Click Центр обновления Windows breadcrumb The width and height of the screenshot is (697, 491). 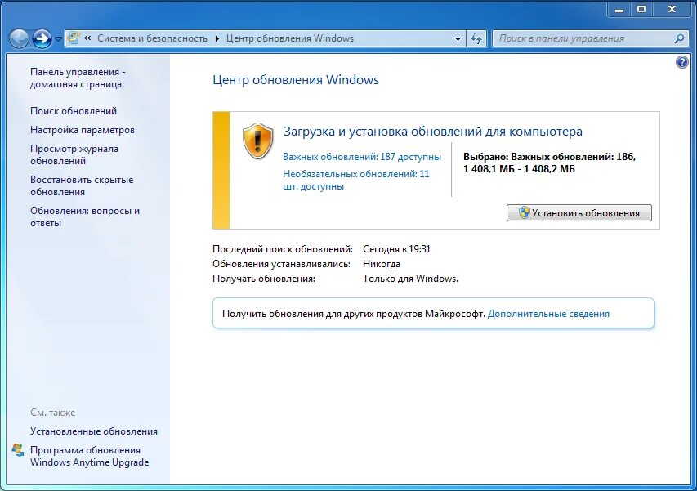290,38
